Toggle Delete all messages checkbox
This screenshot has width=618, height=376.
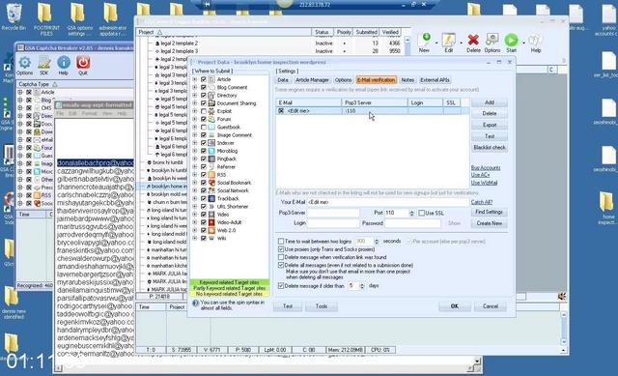(x=281, y=265)
